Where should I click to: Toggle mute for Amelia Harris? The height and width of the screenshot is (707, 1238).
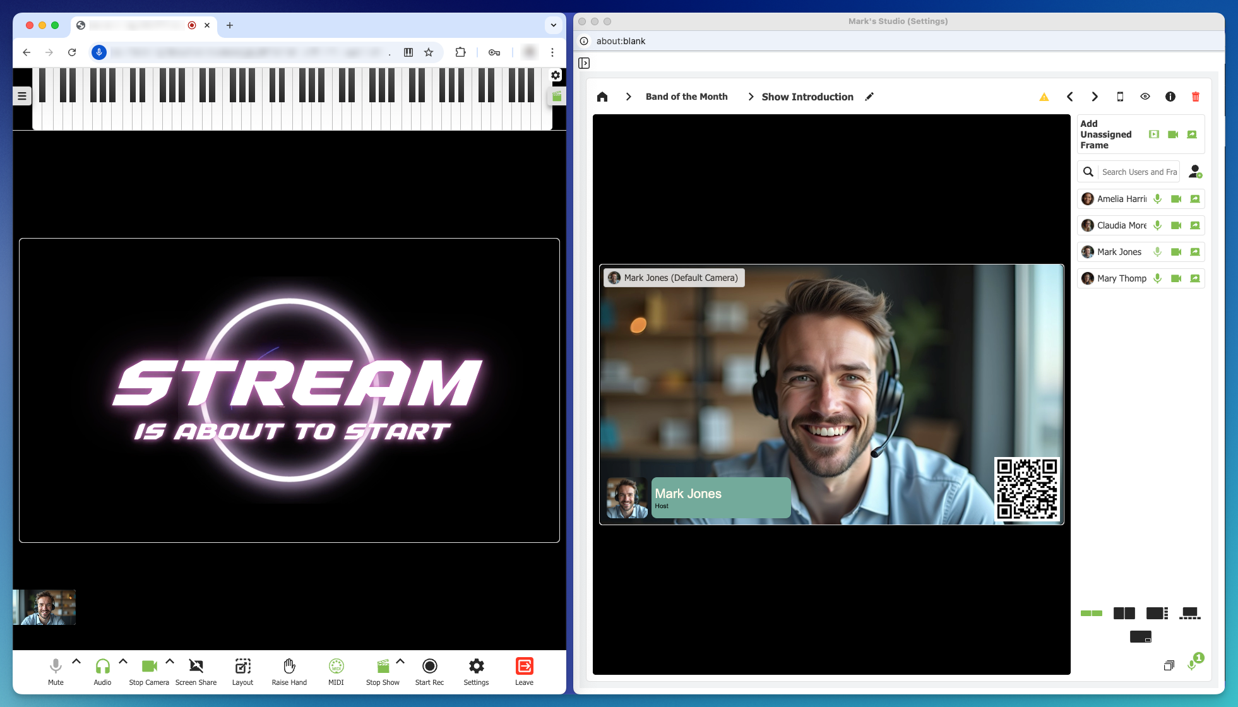pos(1157,199)
